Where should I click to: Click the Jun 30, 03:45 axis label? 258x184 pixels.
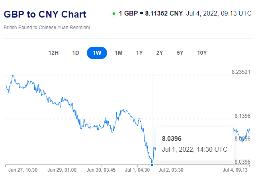[x=101, y=170]
